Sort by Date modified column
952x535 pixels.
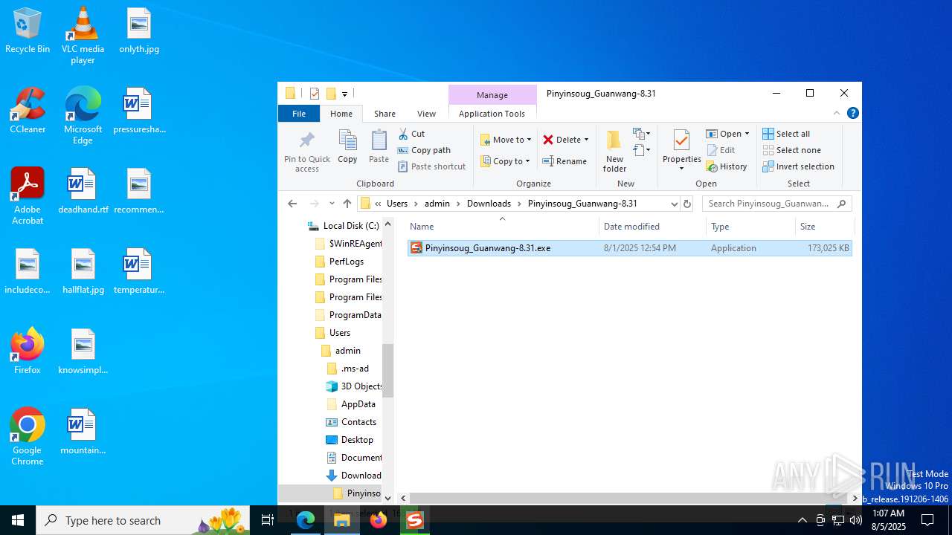pos(652,227)
